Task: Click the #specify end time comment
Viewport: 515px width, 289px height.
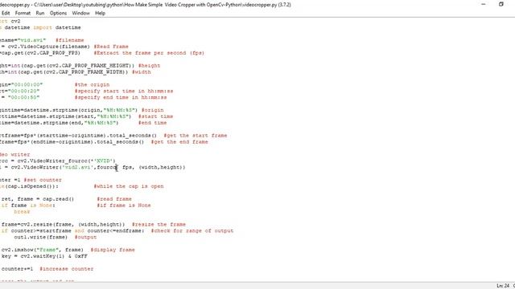Action: coord(121,97)
